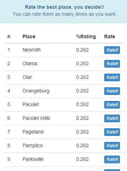Screen dimensions: 127x171
Task: Rate Pacolet Mills in row 6
Action: pyautogui.click(x=112, y=118)
